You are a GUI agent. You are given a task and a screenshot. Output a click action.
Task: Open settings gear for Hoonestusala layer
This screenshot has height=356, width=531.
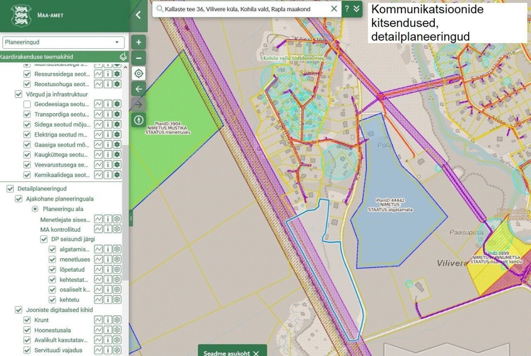[x=117, y=330]
